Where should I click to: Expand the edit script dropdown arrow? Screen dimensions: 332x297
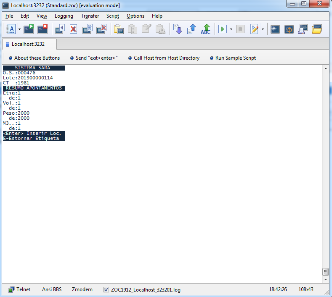263,29
